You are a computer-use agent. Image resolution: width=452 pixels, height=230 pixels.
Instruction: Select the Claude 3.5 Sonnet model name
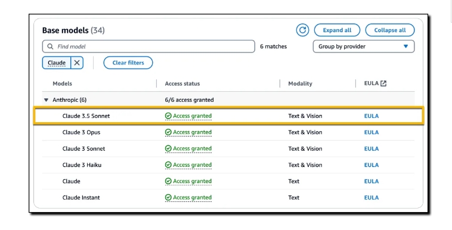[86, 116]
